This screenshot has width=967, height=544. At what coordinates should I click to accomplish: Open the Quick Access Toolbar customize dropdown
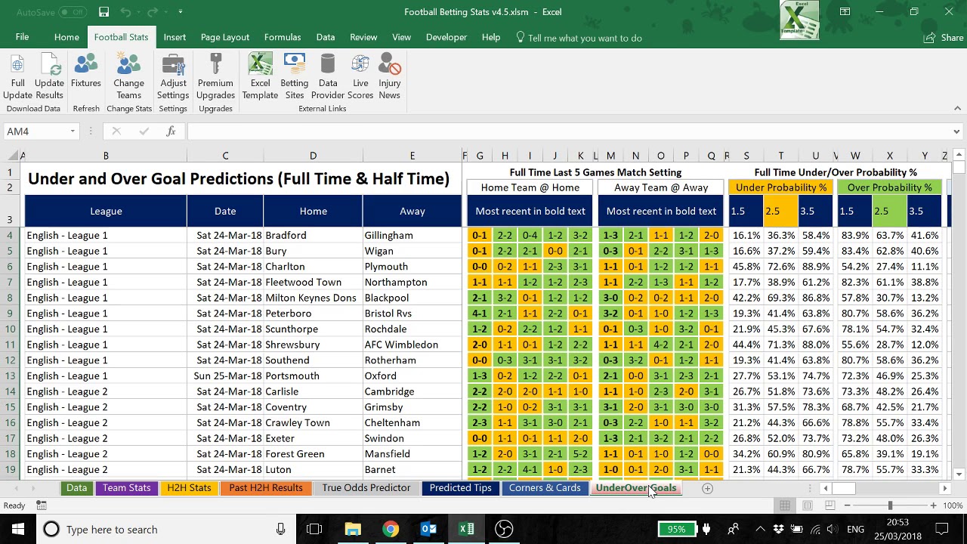click(180, 12)
